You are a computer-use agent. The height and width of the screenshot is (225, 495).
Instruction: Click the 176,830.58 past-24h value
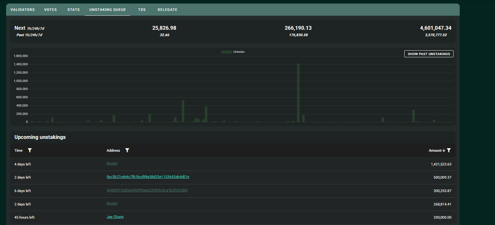tap(299, 35)
